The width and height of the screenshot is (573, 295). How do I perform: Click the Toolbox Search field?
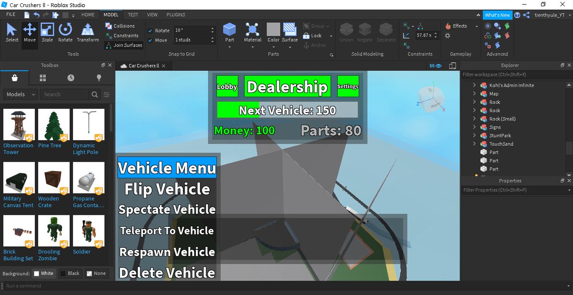tap(65, 94)
